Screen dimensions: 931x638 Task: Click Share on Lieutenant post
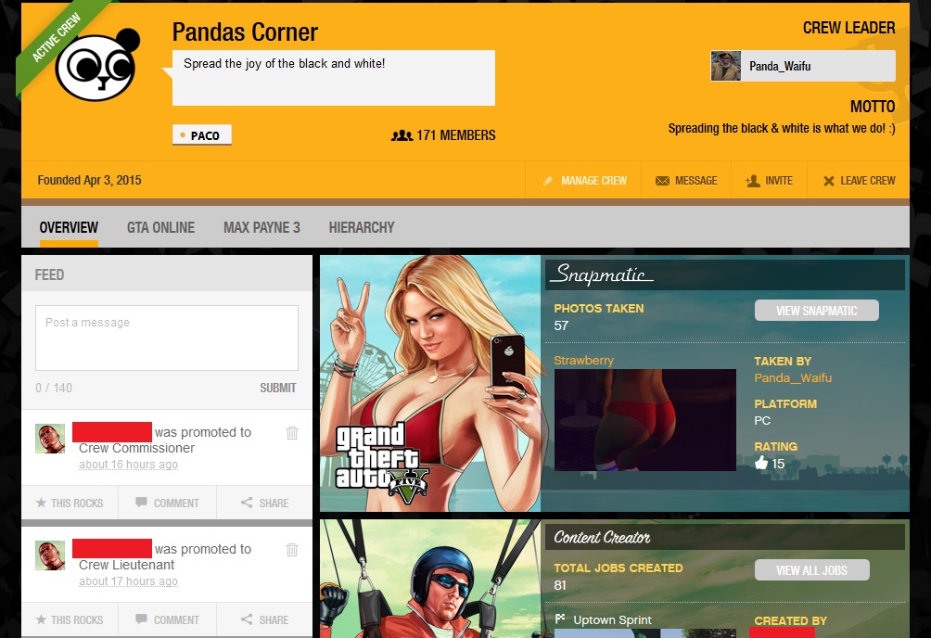pyautogui.click(x=265, y=619)
